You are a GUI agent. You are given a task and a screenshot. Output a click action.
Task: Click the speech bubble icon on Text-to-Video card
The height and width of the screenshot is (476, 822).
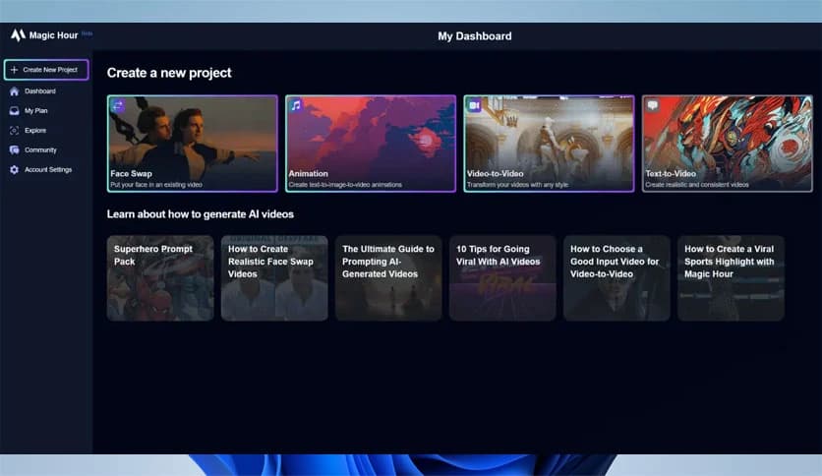[652, 105]
